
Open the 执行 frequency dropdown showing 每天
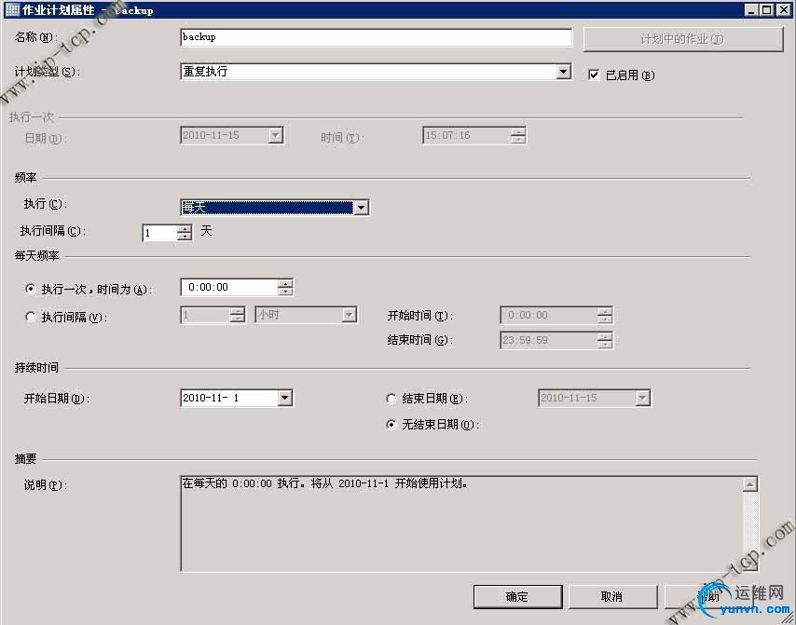[361, 208]
